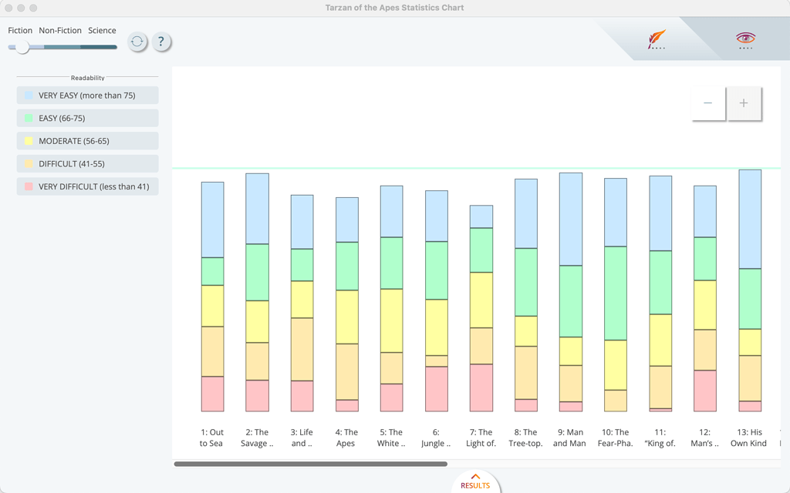790x493 pixels.
Task: Toggle VERY EASY (more than 75) legend
Action: [x=88, y=96]
